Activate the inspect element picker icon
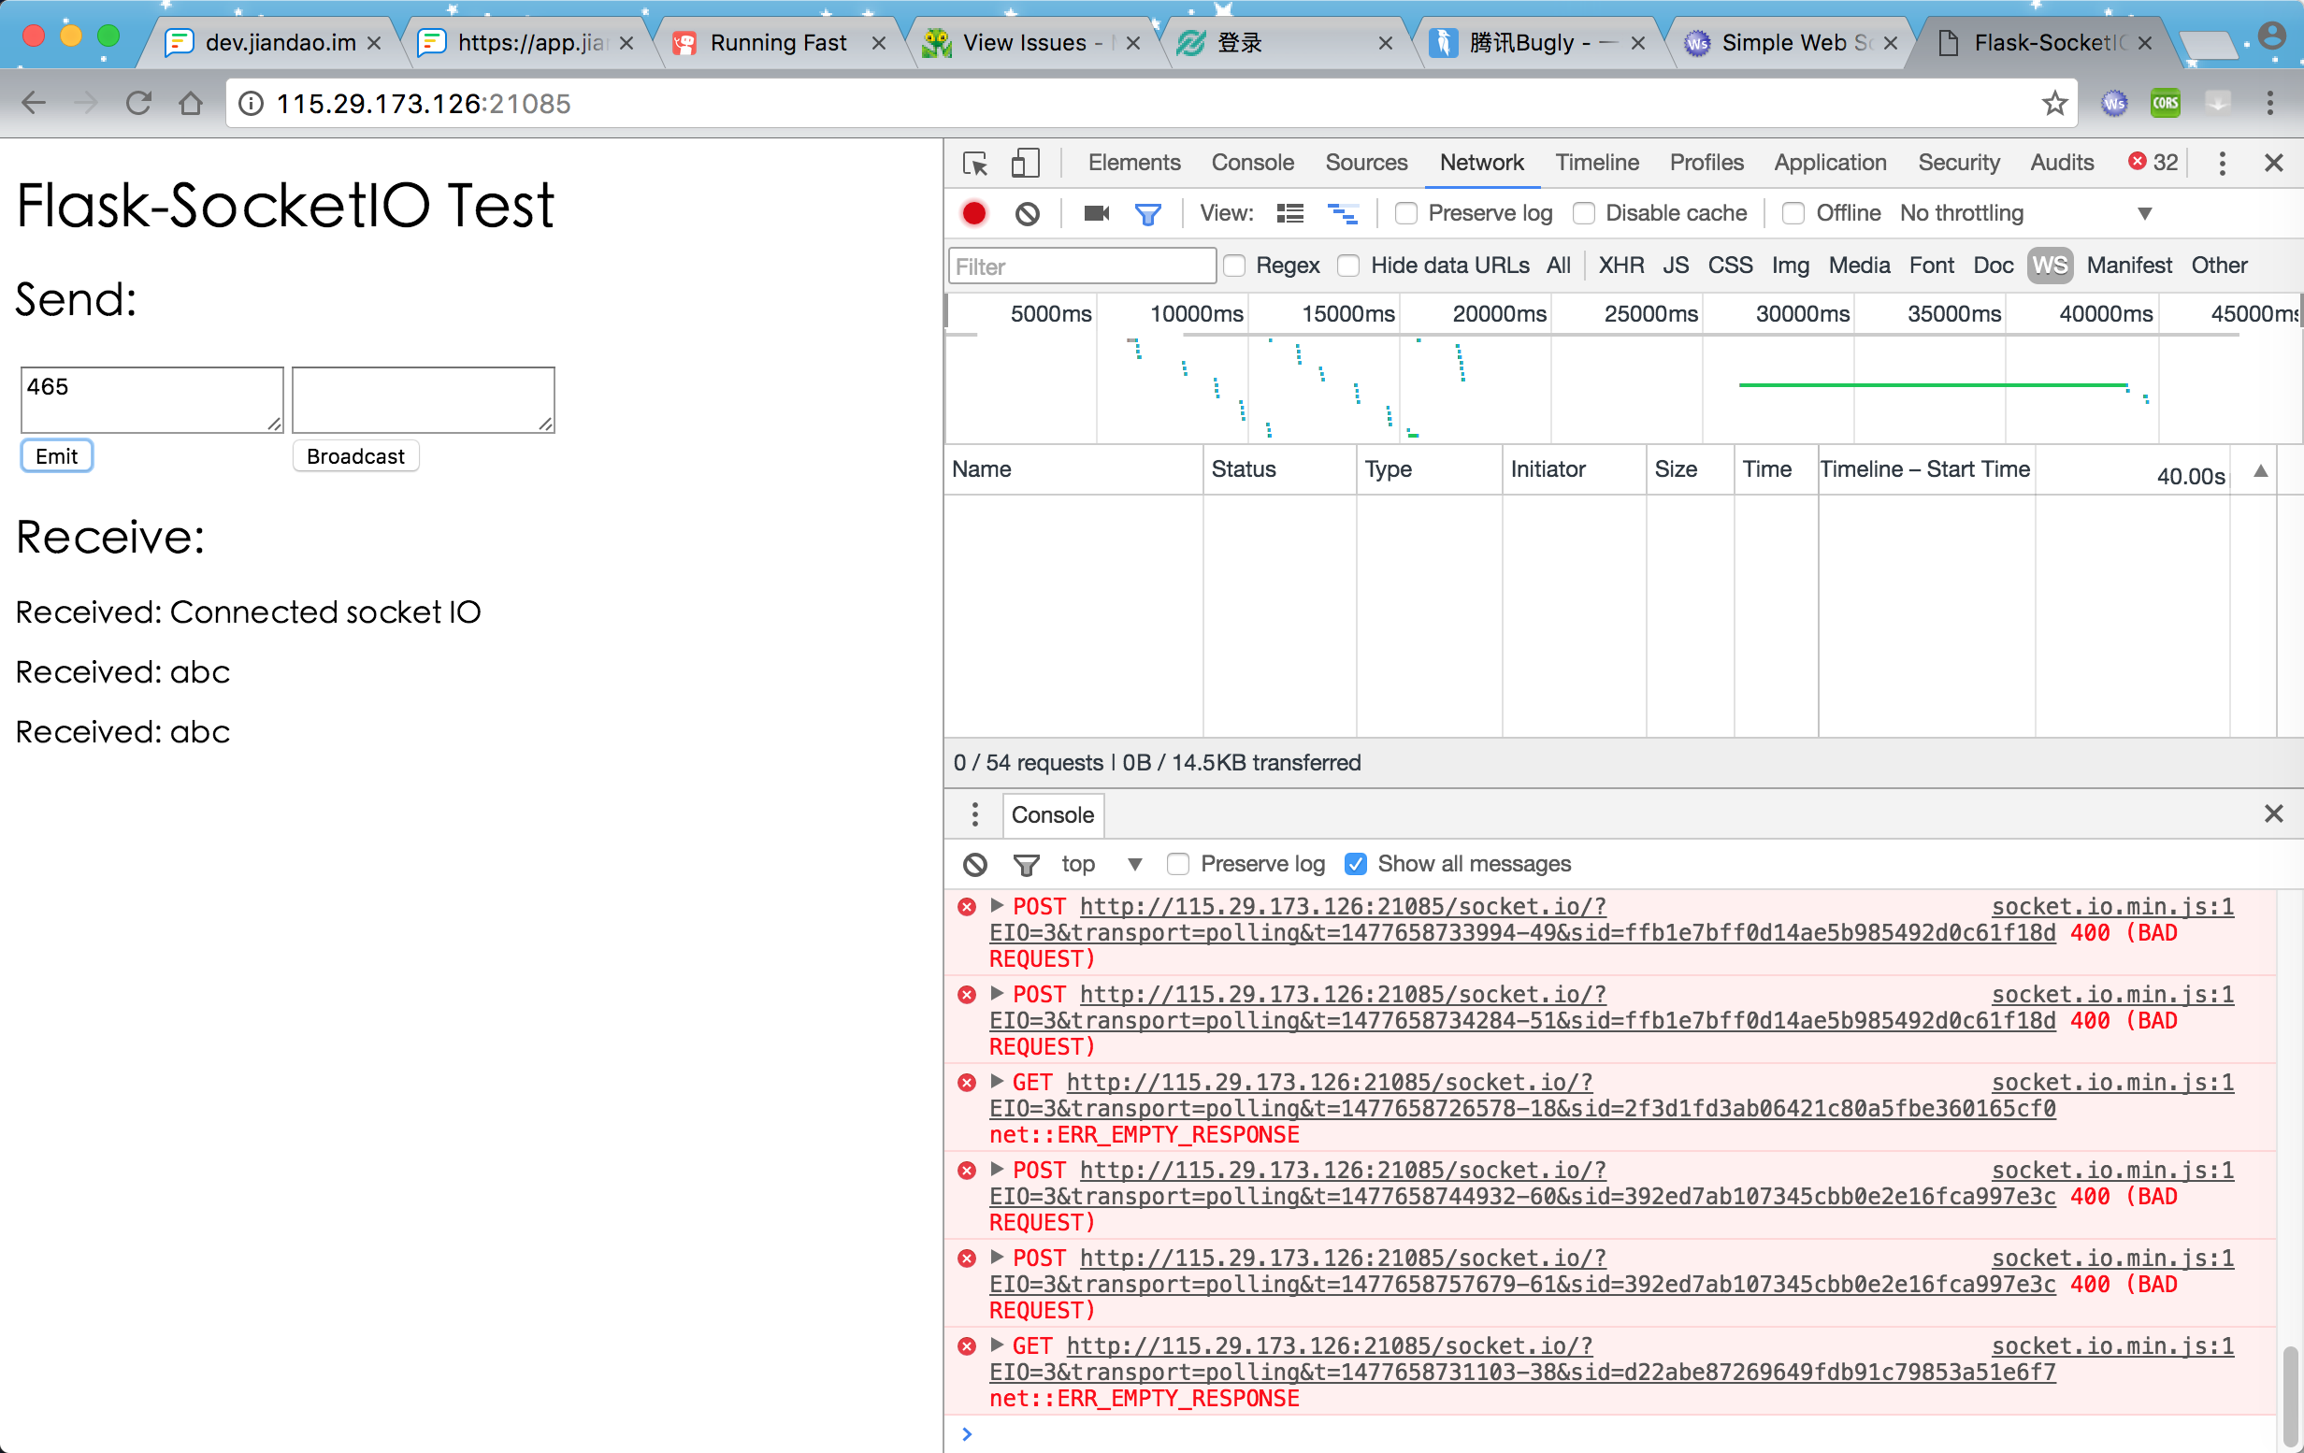Image resolution: width=2304 pixels, height=1453 pixels. pos(975,164)
